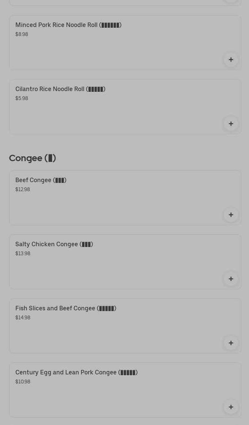Open the Minced Pork Rice Noodle Roll title
Image resolution: width=249 pixels, height=425 pixels.
[x=68, y=25]
